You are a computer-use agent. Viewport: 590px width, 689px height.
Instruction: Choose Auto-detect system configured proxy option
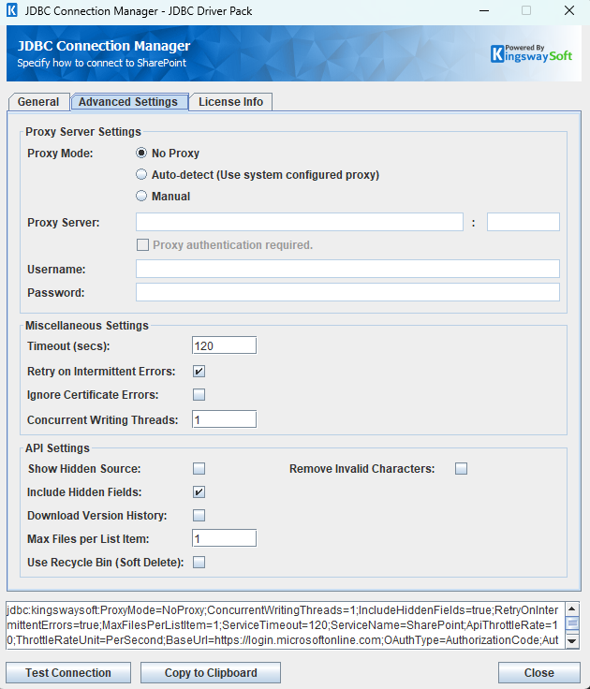point(141,174)
